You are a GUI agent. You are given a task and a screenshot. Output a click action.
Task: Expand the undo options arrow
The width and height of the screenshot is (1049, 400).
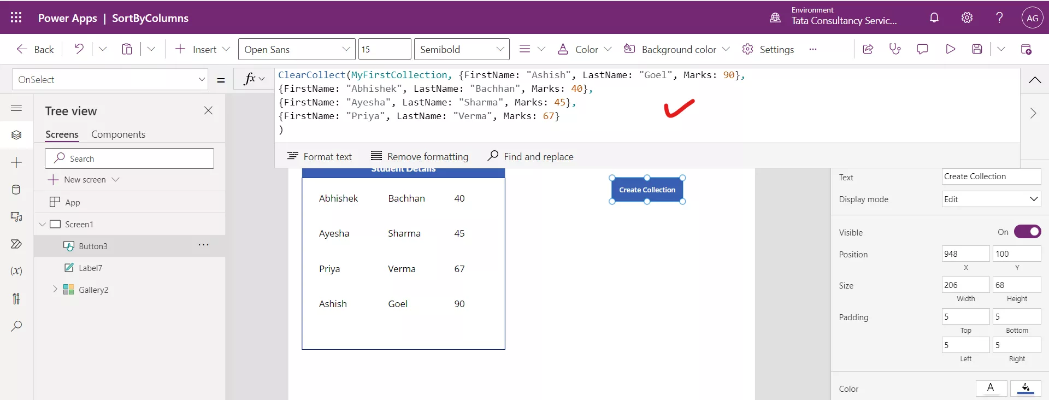(x=102, y=49)
